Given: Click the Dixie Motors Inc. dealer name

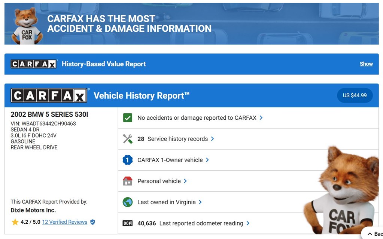Looking at the screenshot, I should click(x=33, y=210).
